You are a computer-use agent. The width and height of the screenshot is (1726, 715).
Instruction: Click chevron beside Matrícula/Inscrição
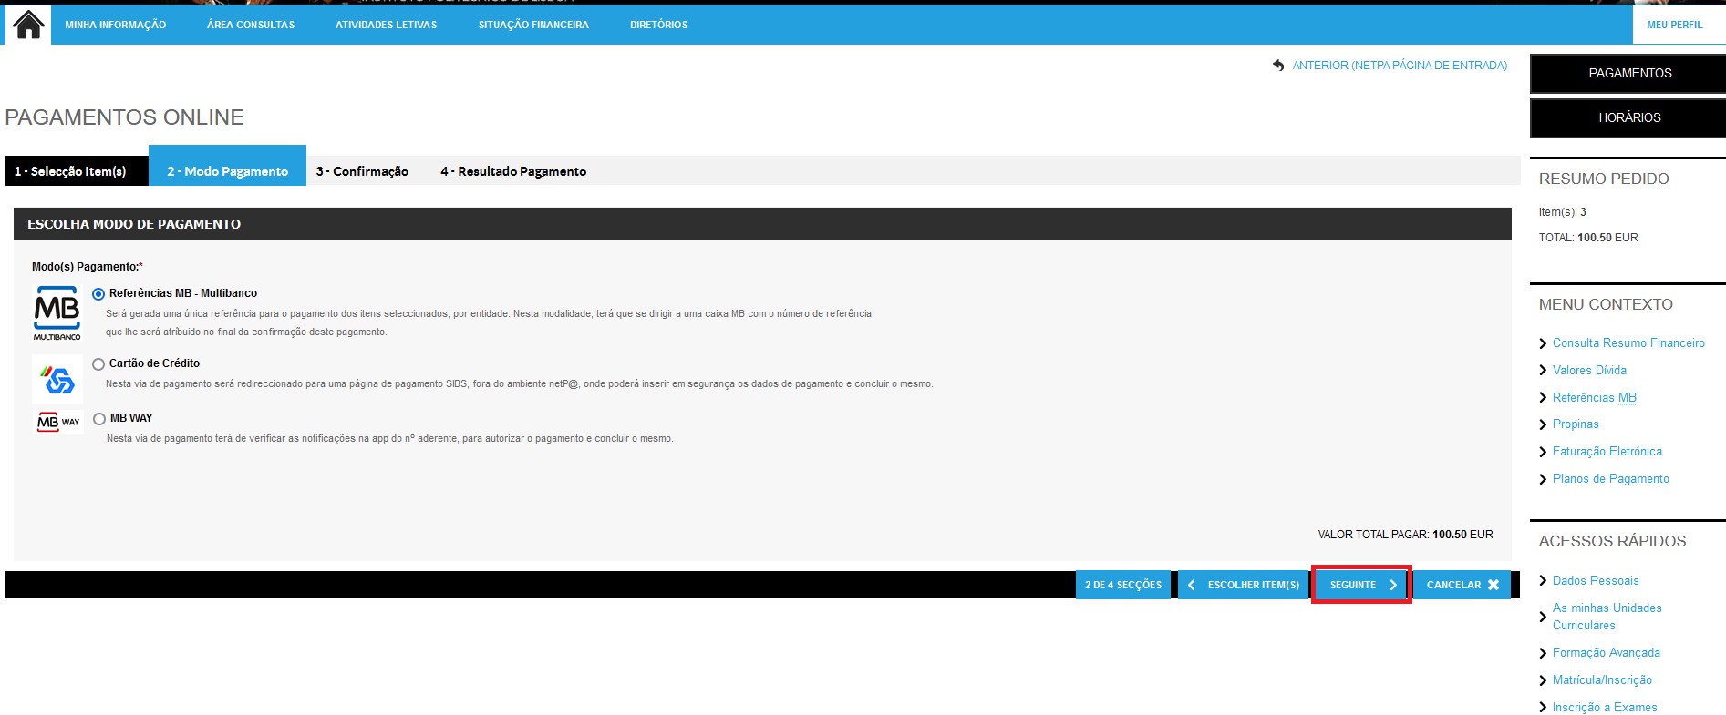click(x=1543, y=680)
